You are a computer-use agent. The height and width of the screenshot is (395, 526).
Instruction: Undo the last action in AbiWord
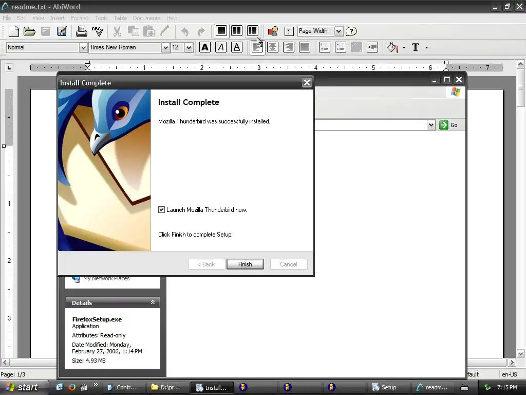[x=185, y=31]
